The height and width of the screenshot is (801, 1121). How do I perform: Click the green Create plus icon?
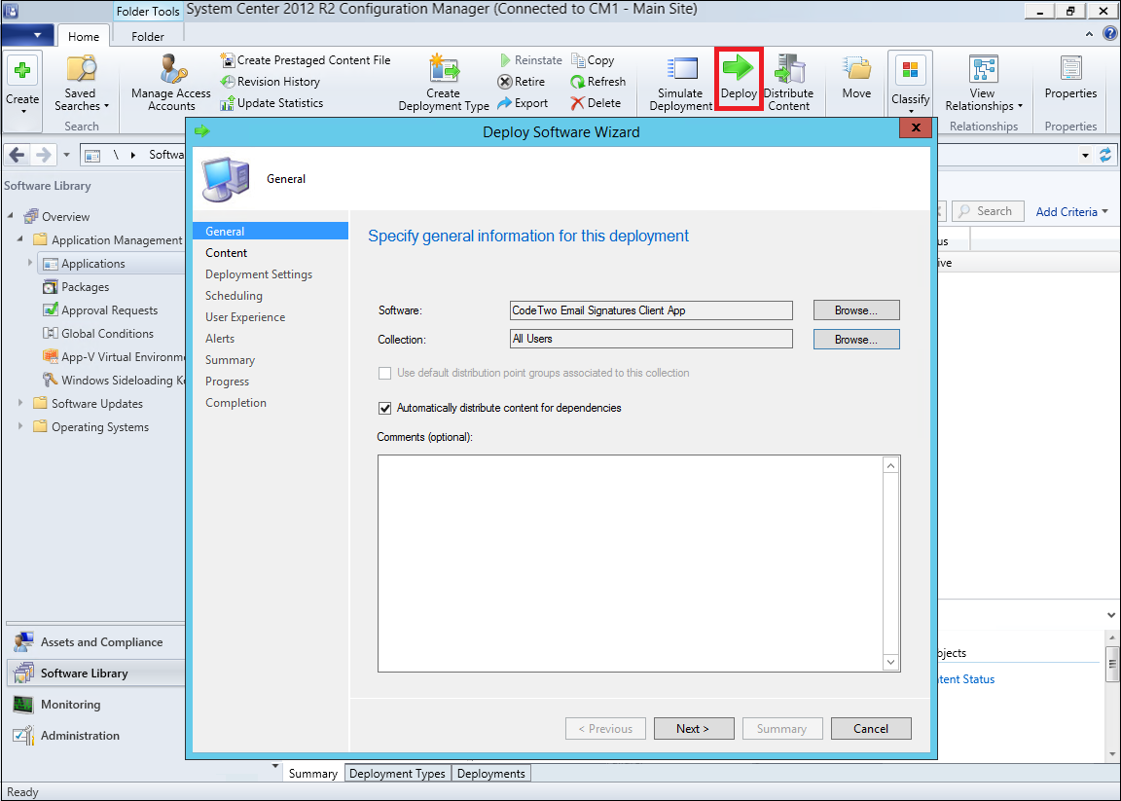pyautogui.click(x=22, y=71)
